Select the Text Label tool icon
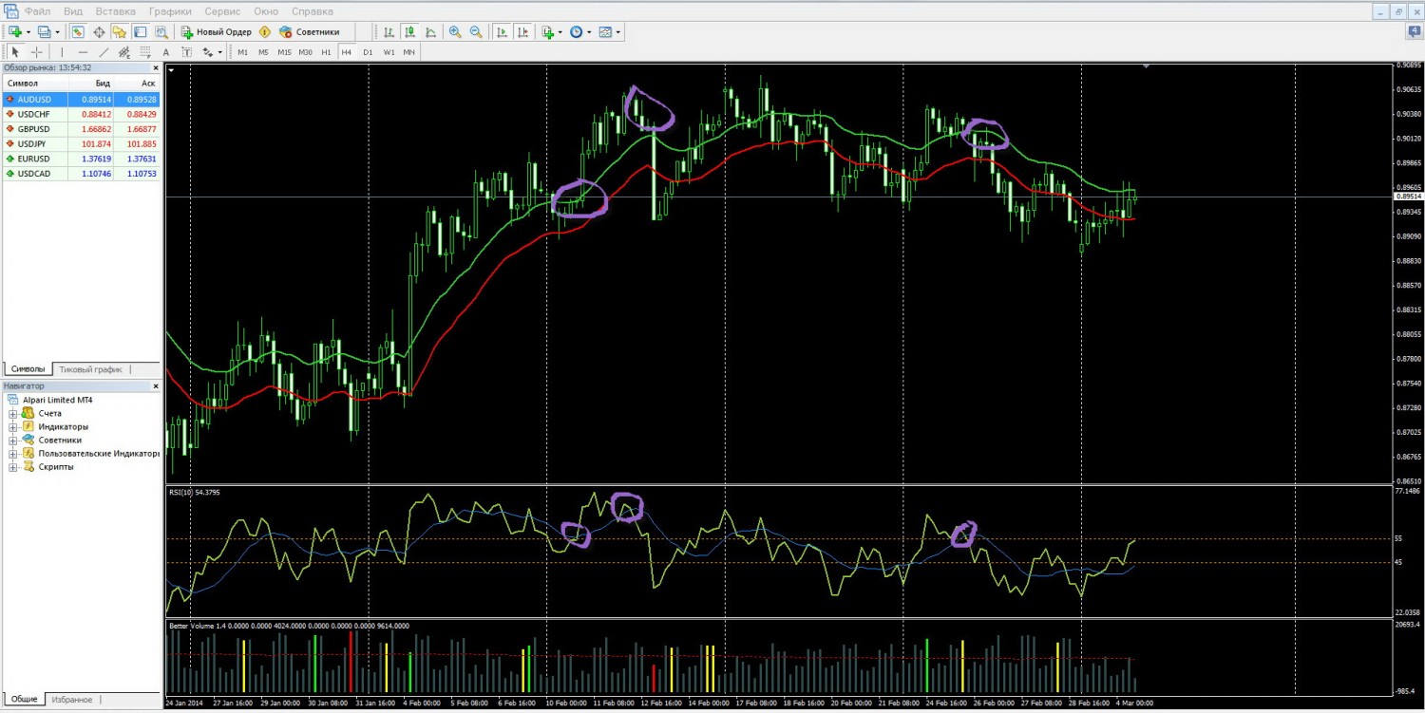The image size is (1425, 713). point(187,52)
